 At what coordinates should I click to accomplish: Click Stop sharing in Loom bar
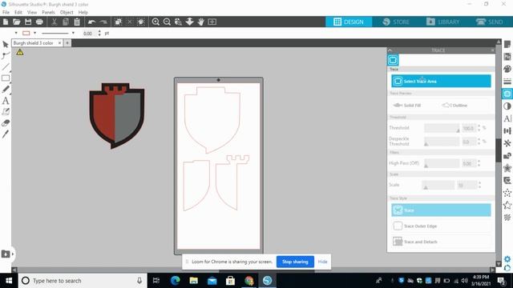[295, 262]
